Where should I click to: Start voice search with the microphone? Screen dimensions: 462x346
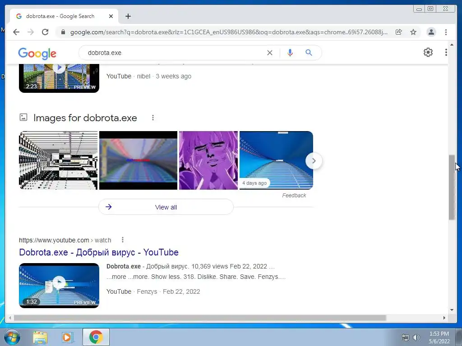[290, 53]
